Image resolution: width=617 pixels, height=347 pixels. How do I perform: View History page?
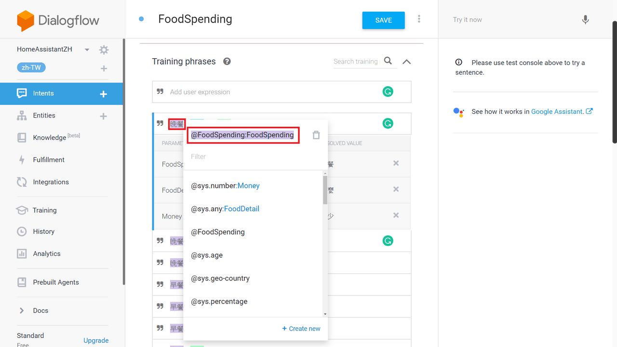[x=43, y=231]
